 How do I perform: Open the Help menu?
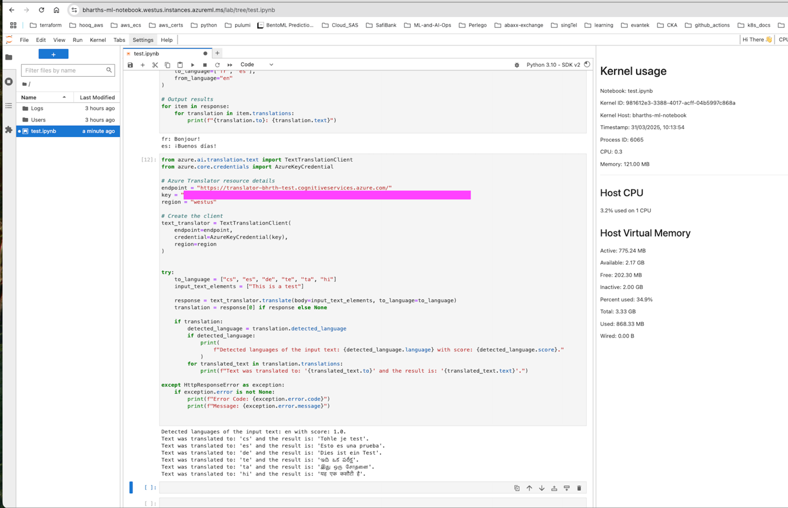click(167, 40)
